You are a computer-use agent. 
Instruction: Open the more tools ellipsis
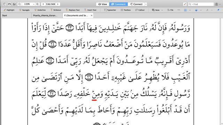pos(179,10)
